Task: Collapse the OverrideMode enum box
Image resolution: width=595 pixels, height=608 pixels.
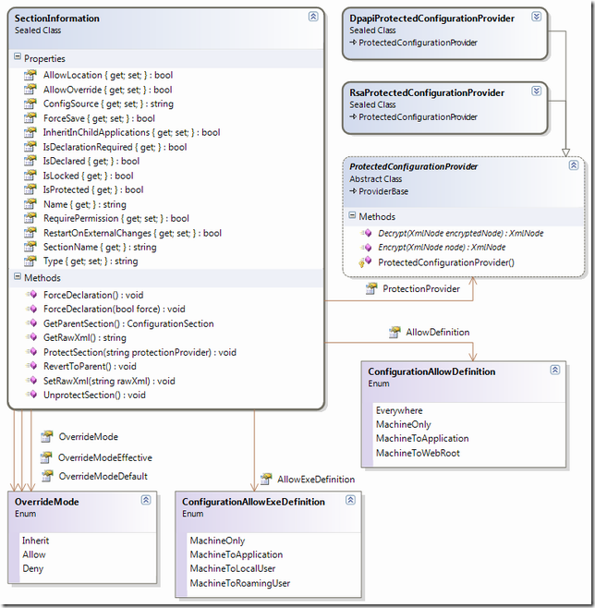Action: (146, 500)
